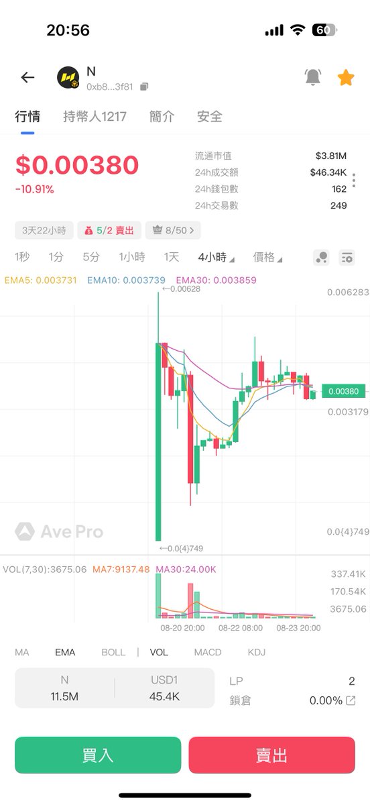Tap the back arrow icon
Screen dimensions: 370x805
tap(27, 77)
